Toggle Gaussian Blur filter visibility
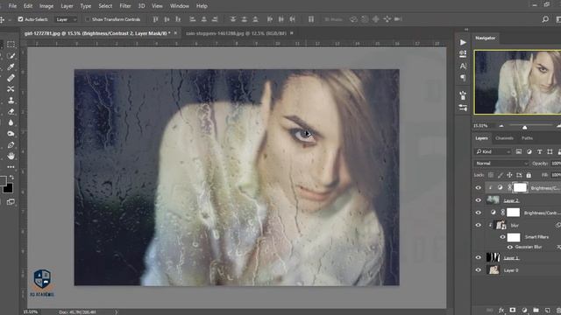This screenshot has width=561, height=315. pyautogui.click(x=510, y=247)
